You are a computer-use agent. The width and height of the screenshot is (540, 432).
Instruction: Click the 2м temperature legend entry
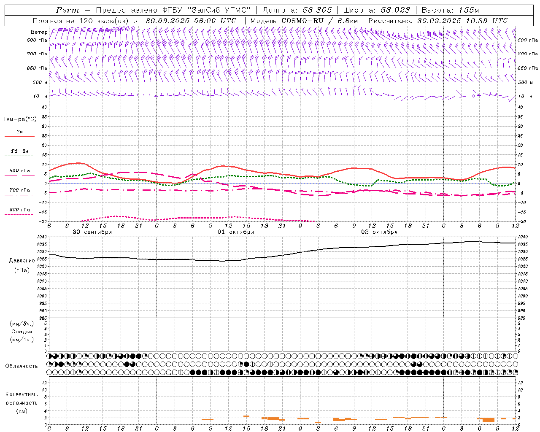[x=20, y=132]
